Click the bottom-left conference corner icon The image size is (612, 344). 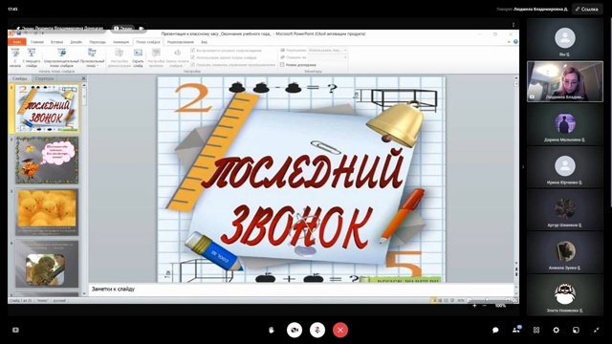point(15,330)
